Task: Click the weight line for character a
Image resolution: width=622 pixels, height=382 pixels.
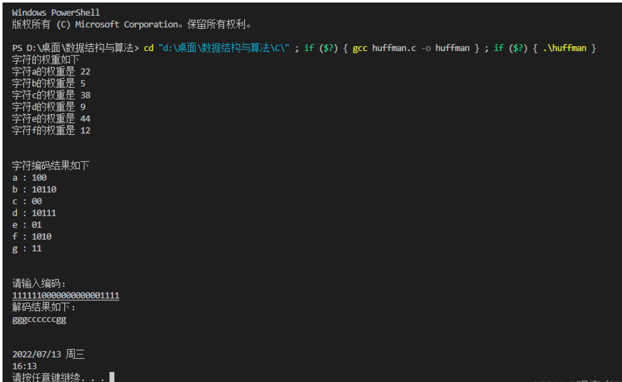Action: coord(51,71)
